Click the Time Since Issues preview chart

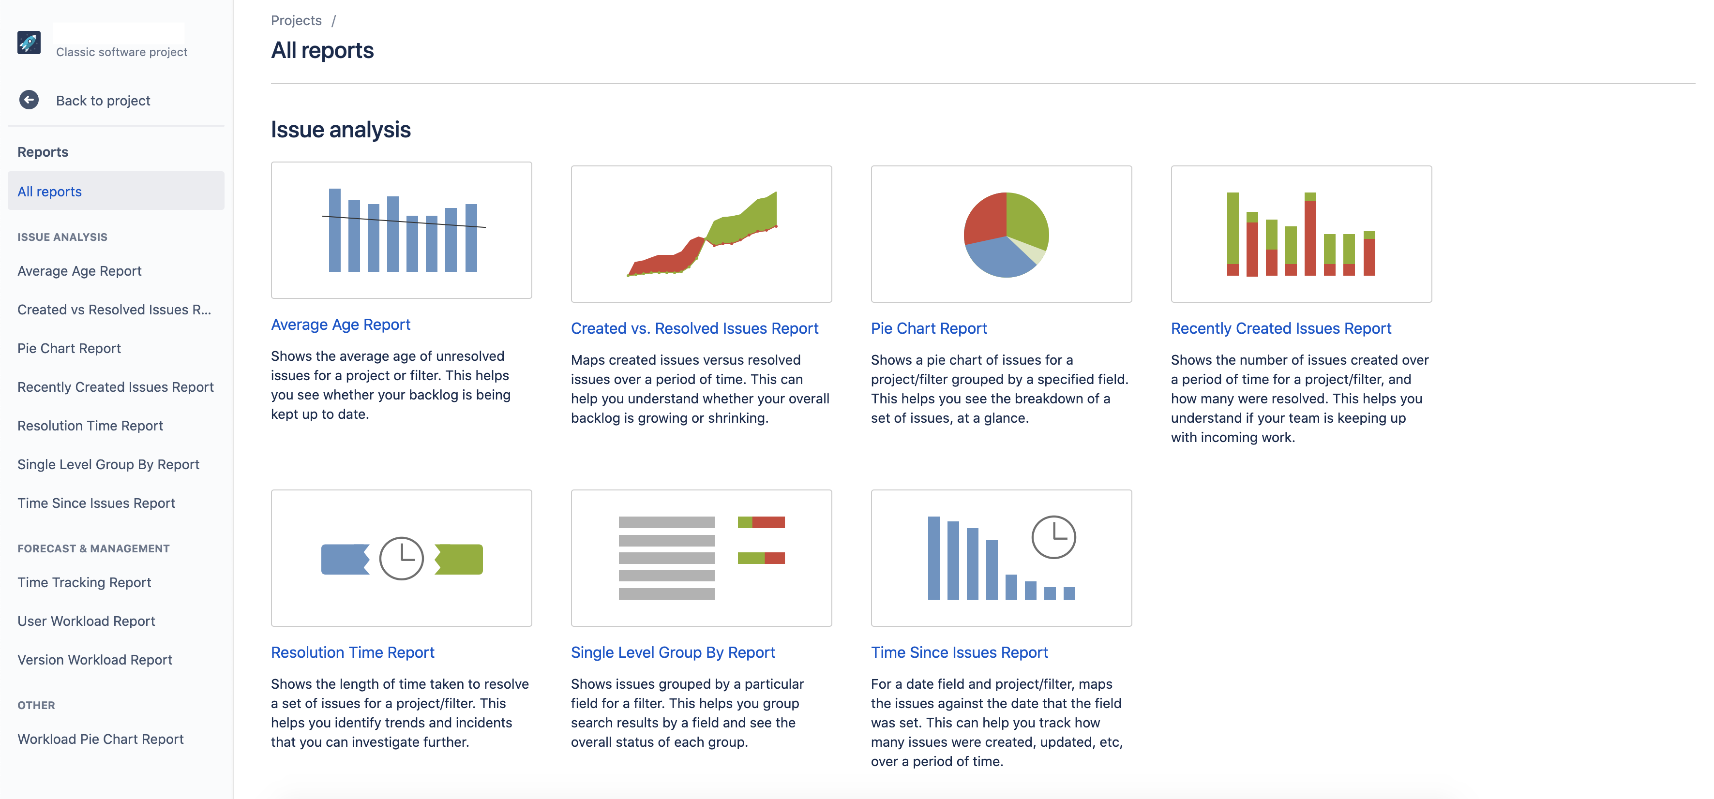pyautogui.click(x=1001, y=558)
